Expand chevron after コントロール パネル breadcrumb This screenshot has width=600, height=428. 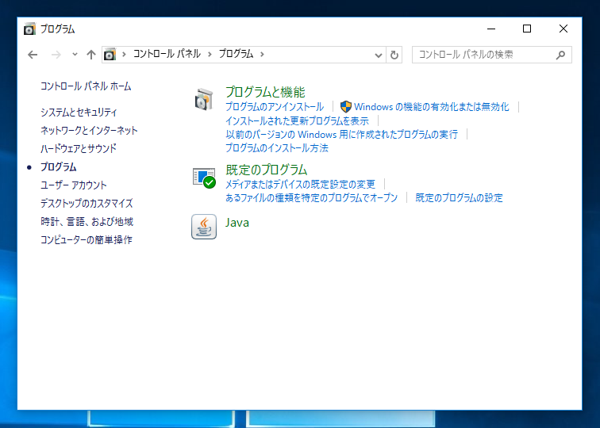pos(210,54)
